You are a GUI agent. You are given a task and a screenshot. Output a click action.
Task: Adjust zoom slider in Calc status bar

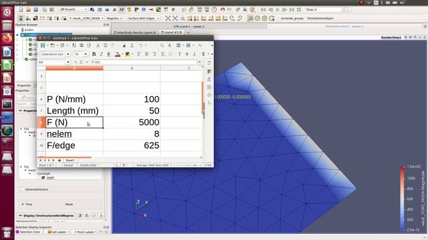point(187,165)
